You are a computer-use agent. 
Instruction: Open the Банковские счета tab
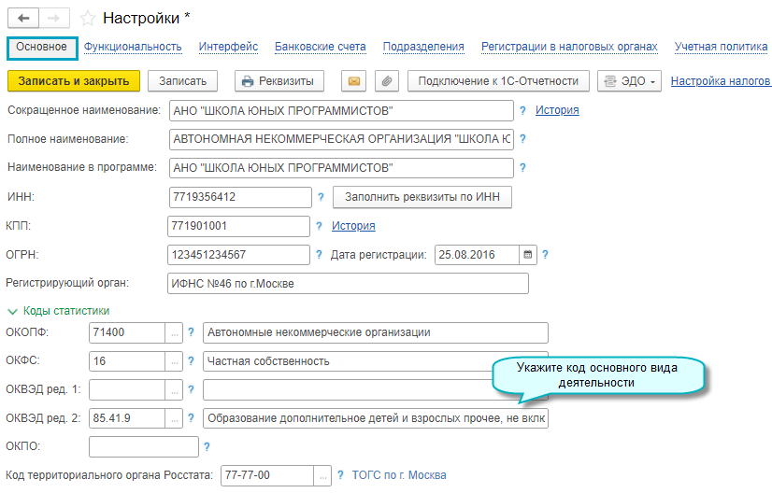pos(321,47)
